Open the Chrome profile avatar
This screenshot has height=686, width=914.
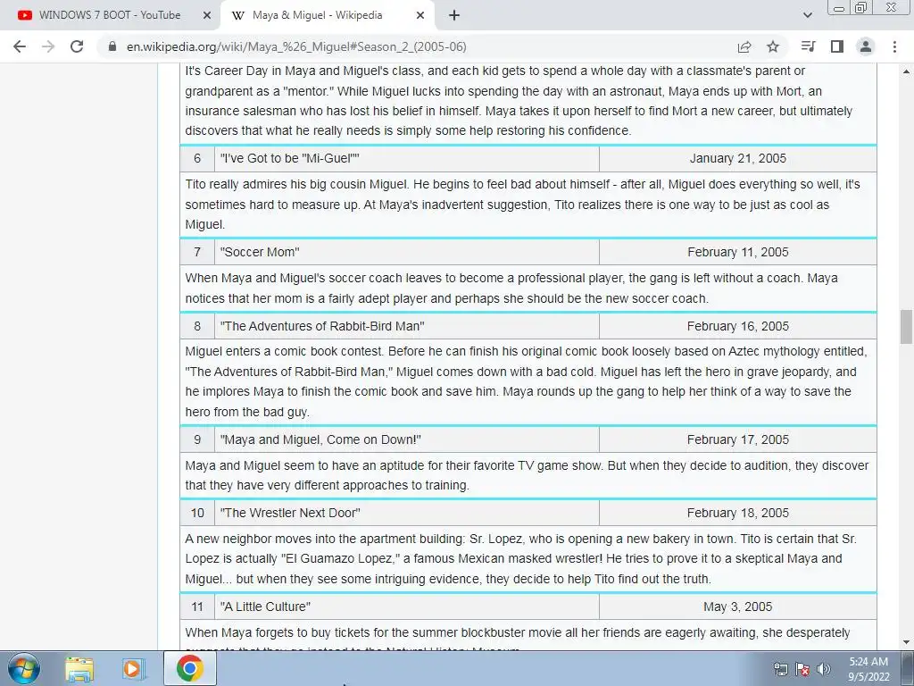866,46
